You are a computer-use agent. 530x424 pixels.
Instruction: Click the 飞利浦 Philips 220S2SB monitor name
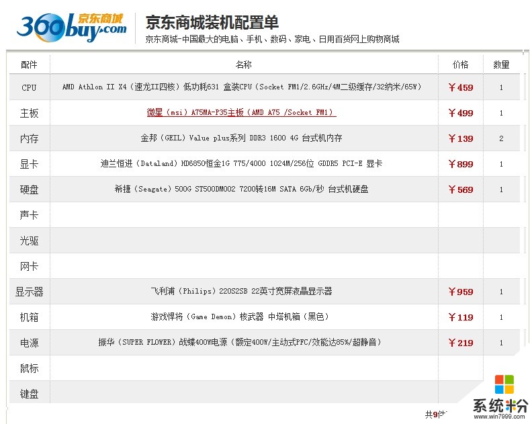pos(241,291)
